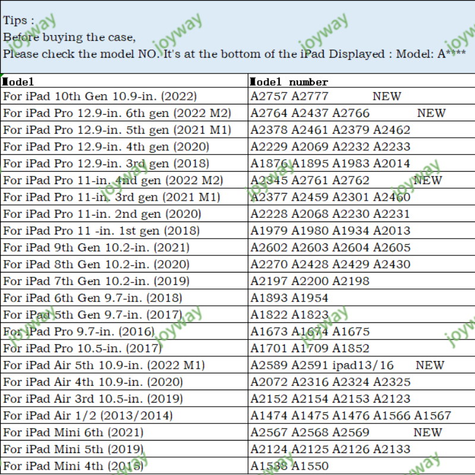Click cell 'A2229 A2069 A2232 A2233'

point(362,147)
